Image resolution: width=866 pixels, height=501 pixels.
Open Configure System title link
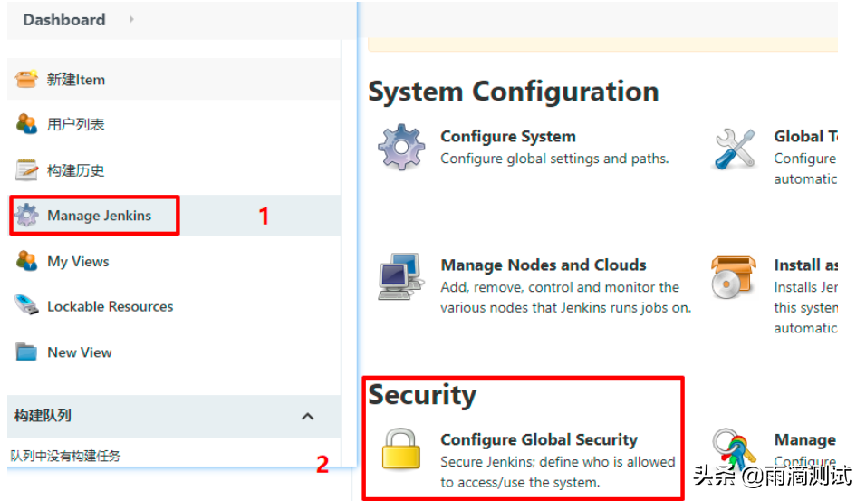point(508,136)
